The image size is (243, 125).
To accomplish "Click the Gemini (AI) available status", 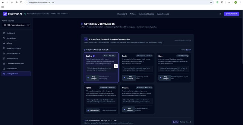I will click(59, 14).
